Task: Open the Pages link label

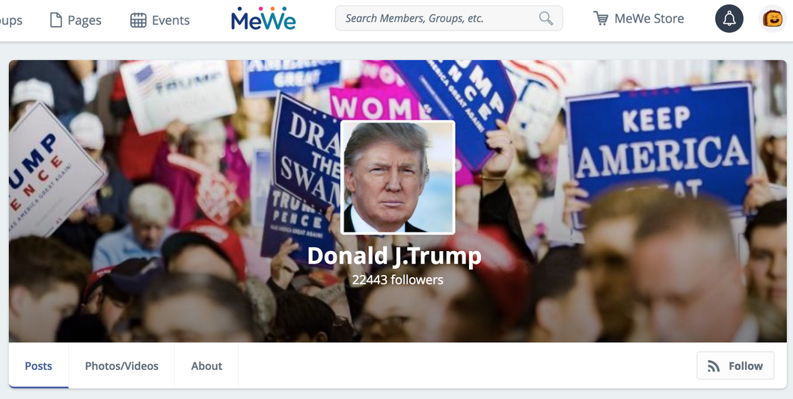Action: 85,20
